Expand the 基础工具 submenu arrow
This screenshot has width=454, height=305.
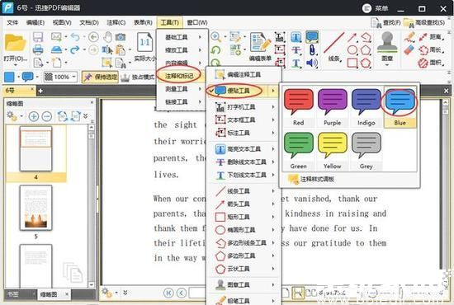(x=200, y=37)
